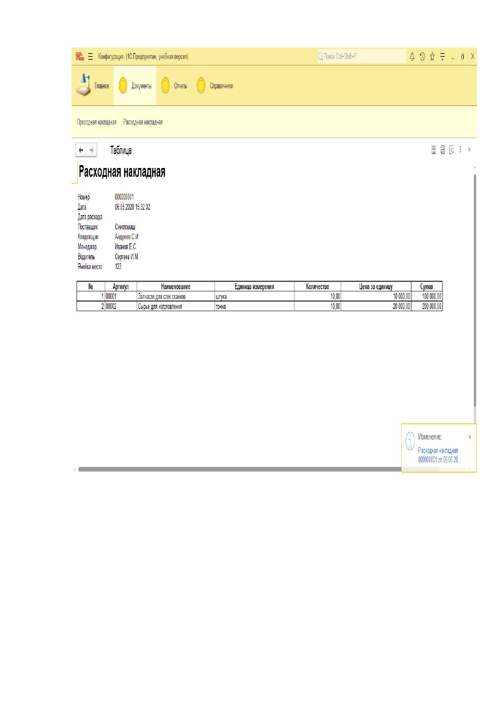The width and height of the screenshot is (501, 709).
Task: Open print preview icon
Action: coord(451,149)
